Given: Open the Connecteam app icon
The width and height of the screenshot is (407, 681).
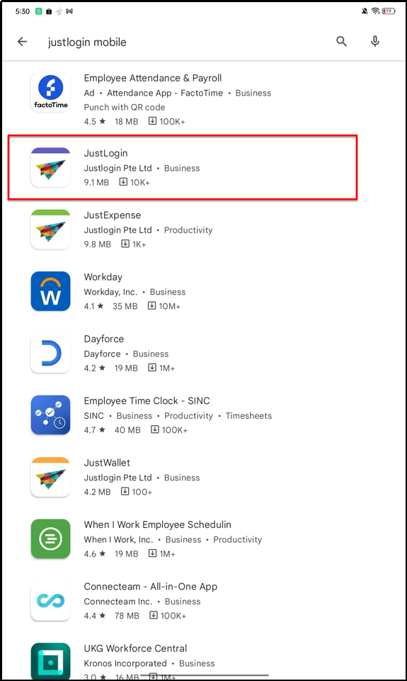Looking at the screenshot, I should 51,601.
